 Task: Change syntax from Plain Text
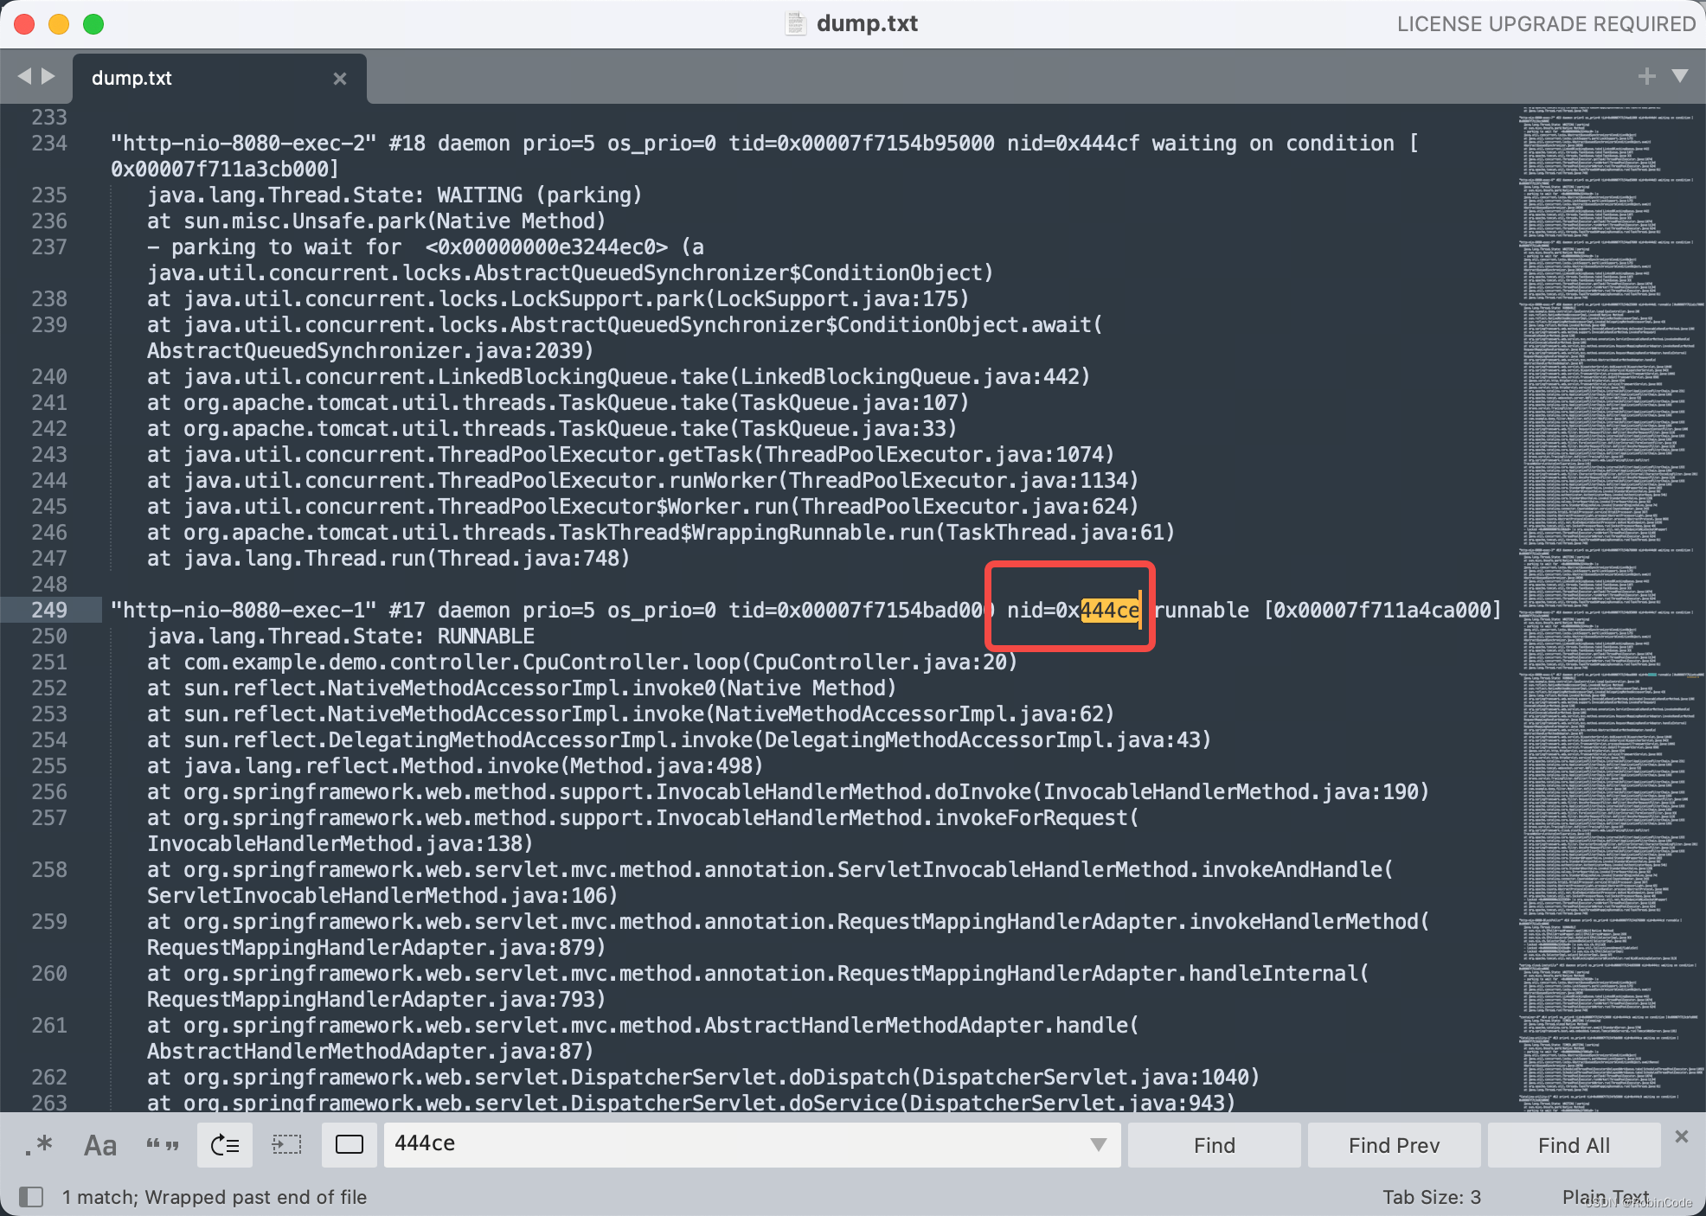click(x=1606, y=1197)
